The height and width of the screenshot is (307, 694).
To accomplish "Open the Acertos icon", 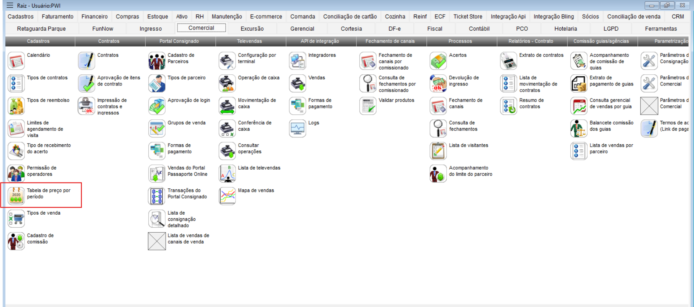I will tap(438, 61).
